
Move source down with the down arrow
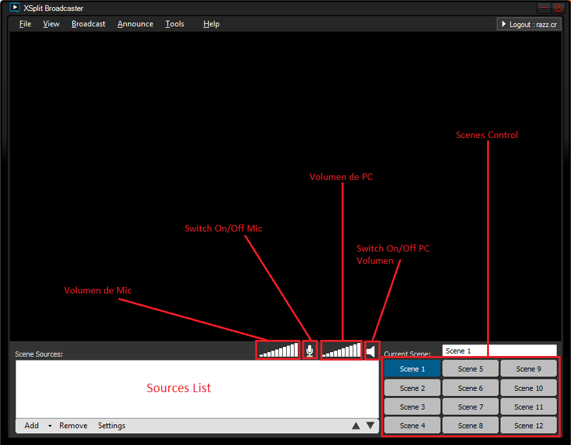pyautogui.click(x=370, y=426)
